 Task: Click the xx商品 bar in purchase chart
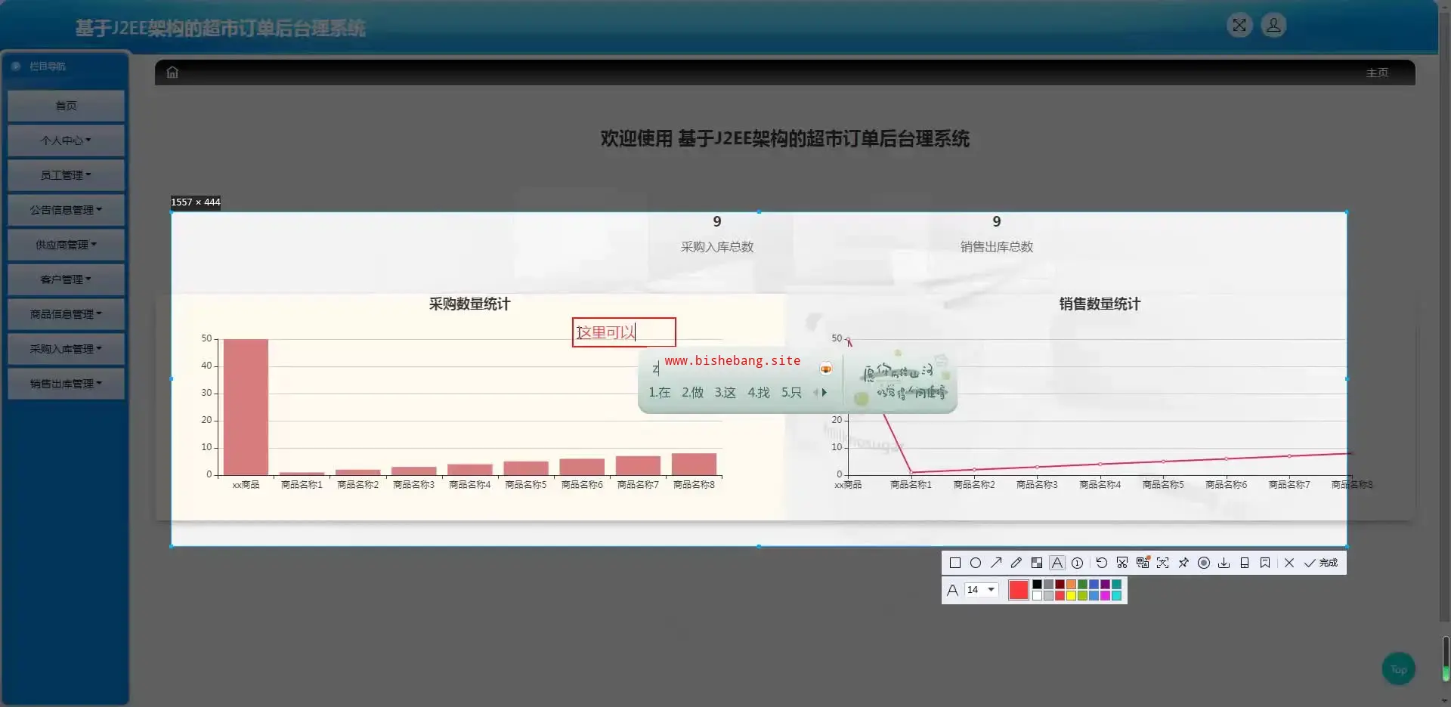point(246,407)
